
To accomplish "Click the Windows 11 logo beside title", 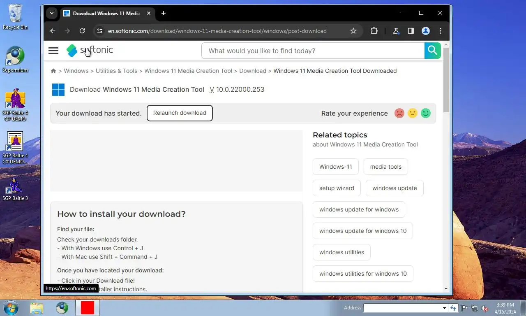I will tap(58, 90).
